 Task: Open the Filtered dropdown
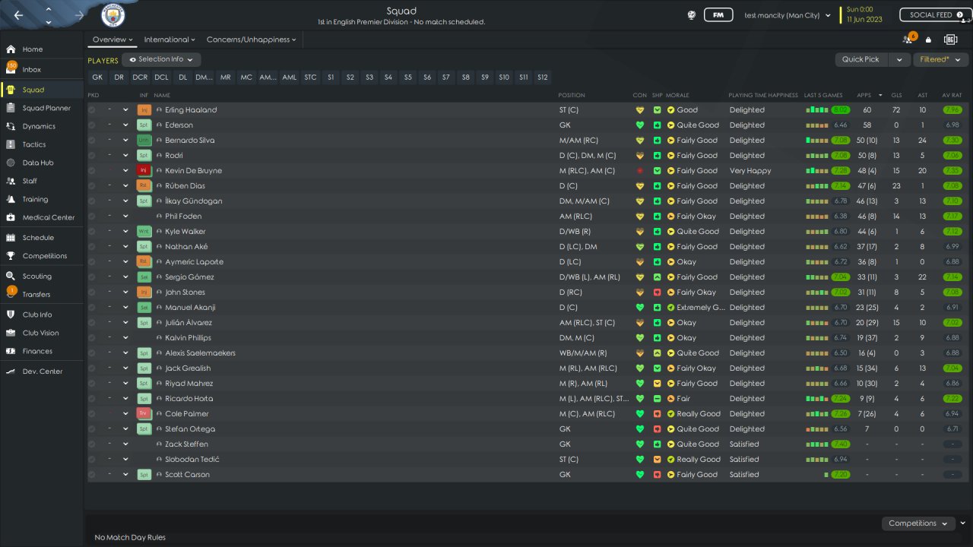pyautogui.click(x=940, y=59)
